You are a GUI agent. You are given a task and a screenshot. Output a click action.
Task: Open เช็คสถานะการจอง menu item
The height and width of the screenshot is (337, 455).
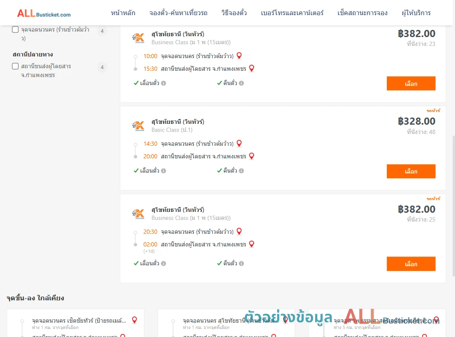pyautogui.click(x=362, y=13)
